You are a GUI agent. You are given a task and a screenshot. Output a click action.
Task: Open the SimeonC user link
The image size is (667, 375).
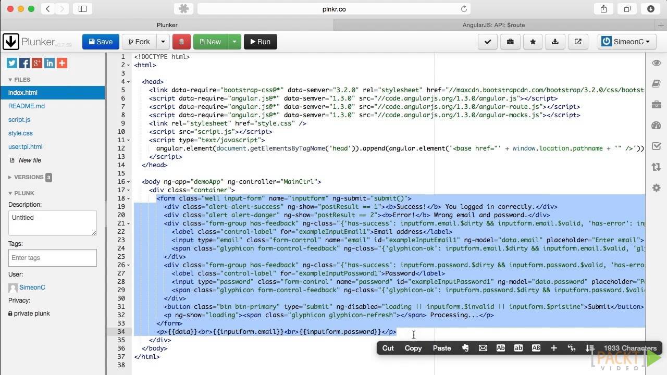pyautogui.click(x=32, y=287)
